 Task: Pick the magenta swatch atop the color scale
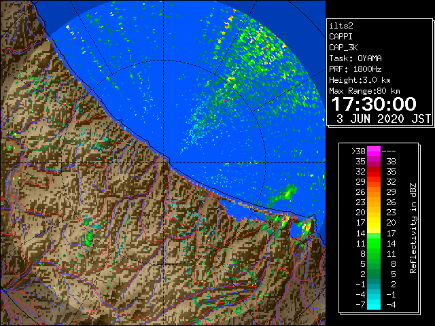tap(374, 151)
